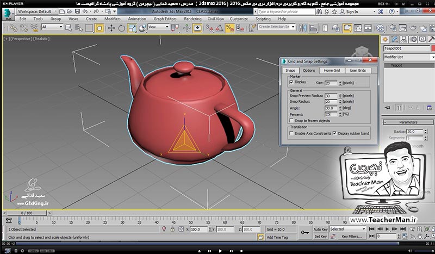Open Render Setup icon
The height and width of the screenshot is (254, 435).
(392, 28)
